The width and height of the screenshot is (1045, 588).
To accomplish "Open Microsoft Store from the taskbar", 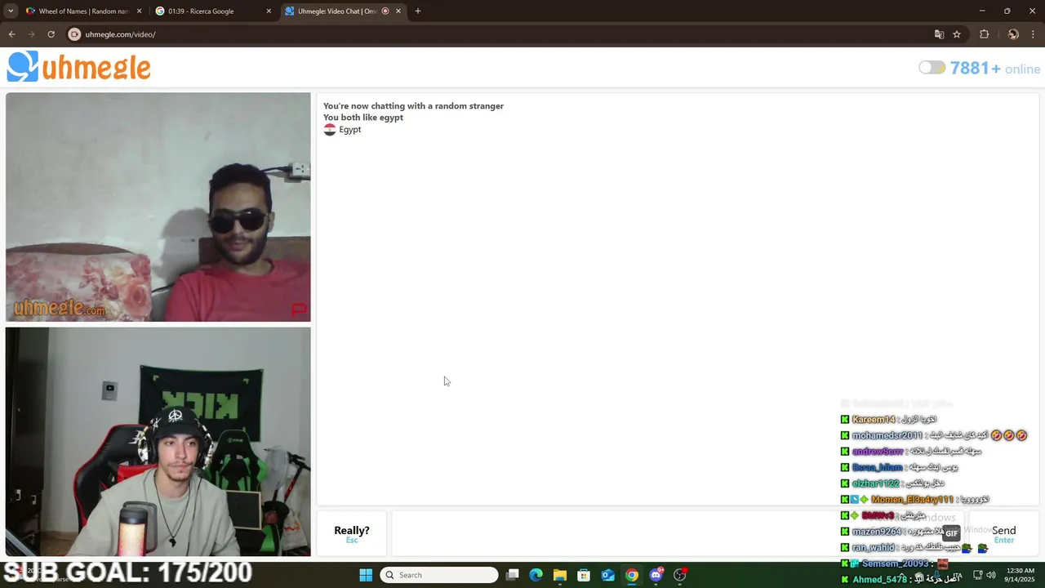I will point(584,575).
